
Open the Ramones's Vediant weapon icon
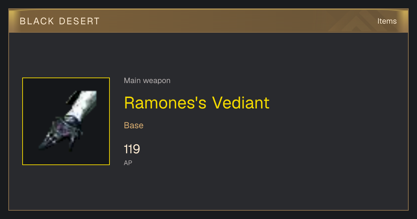click(66, 121)
